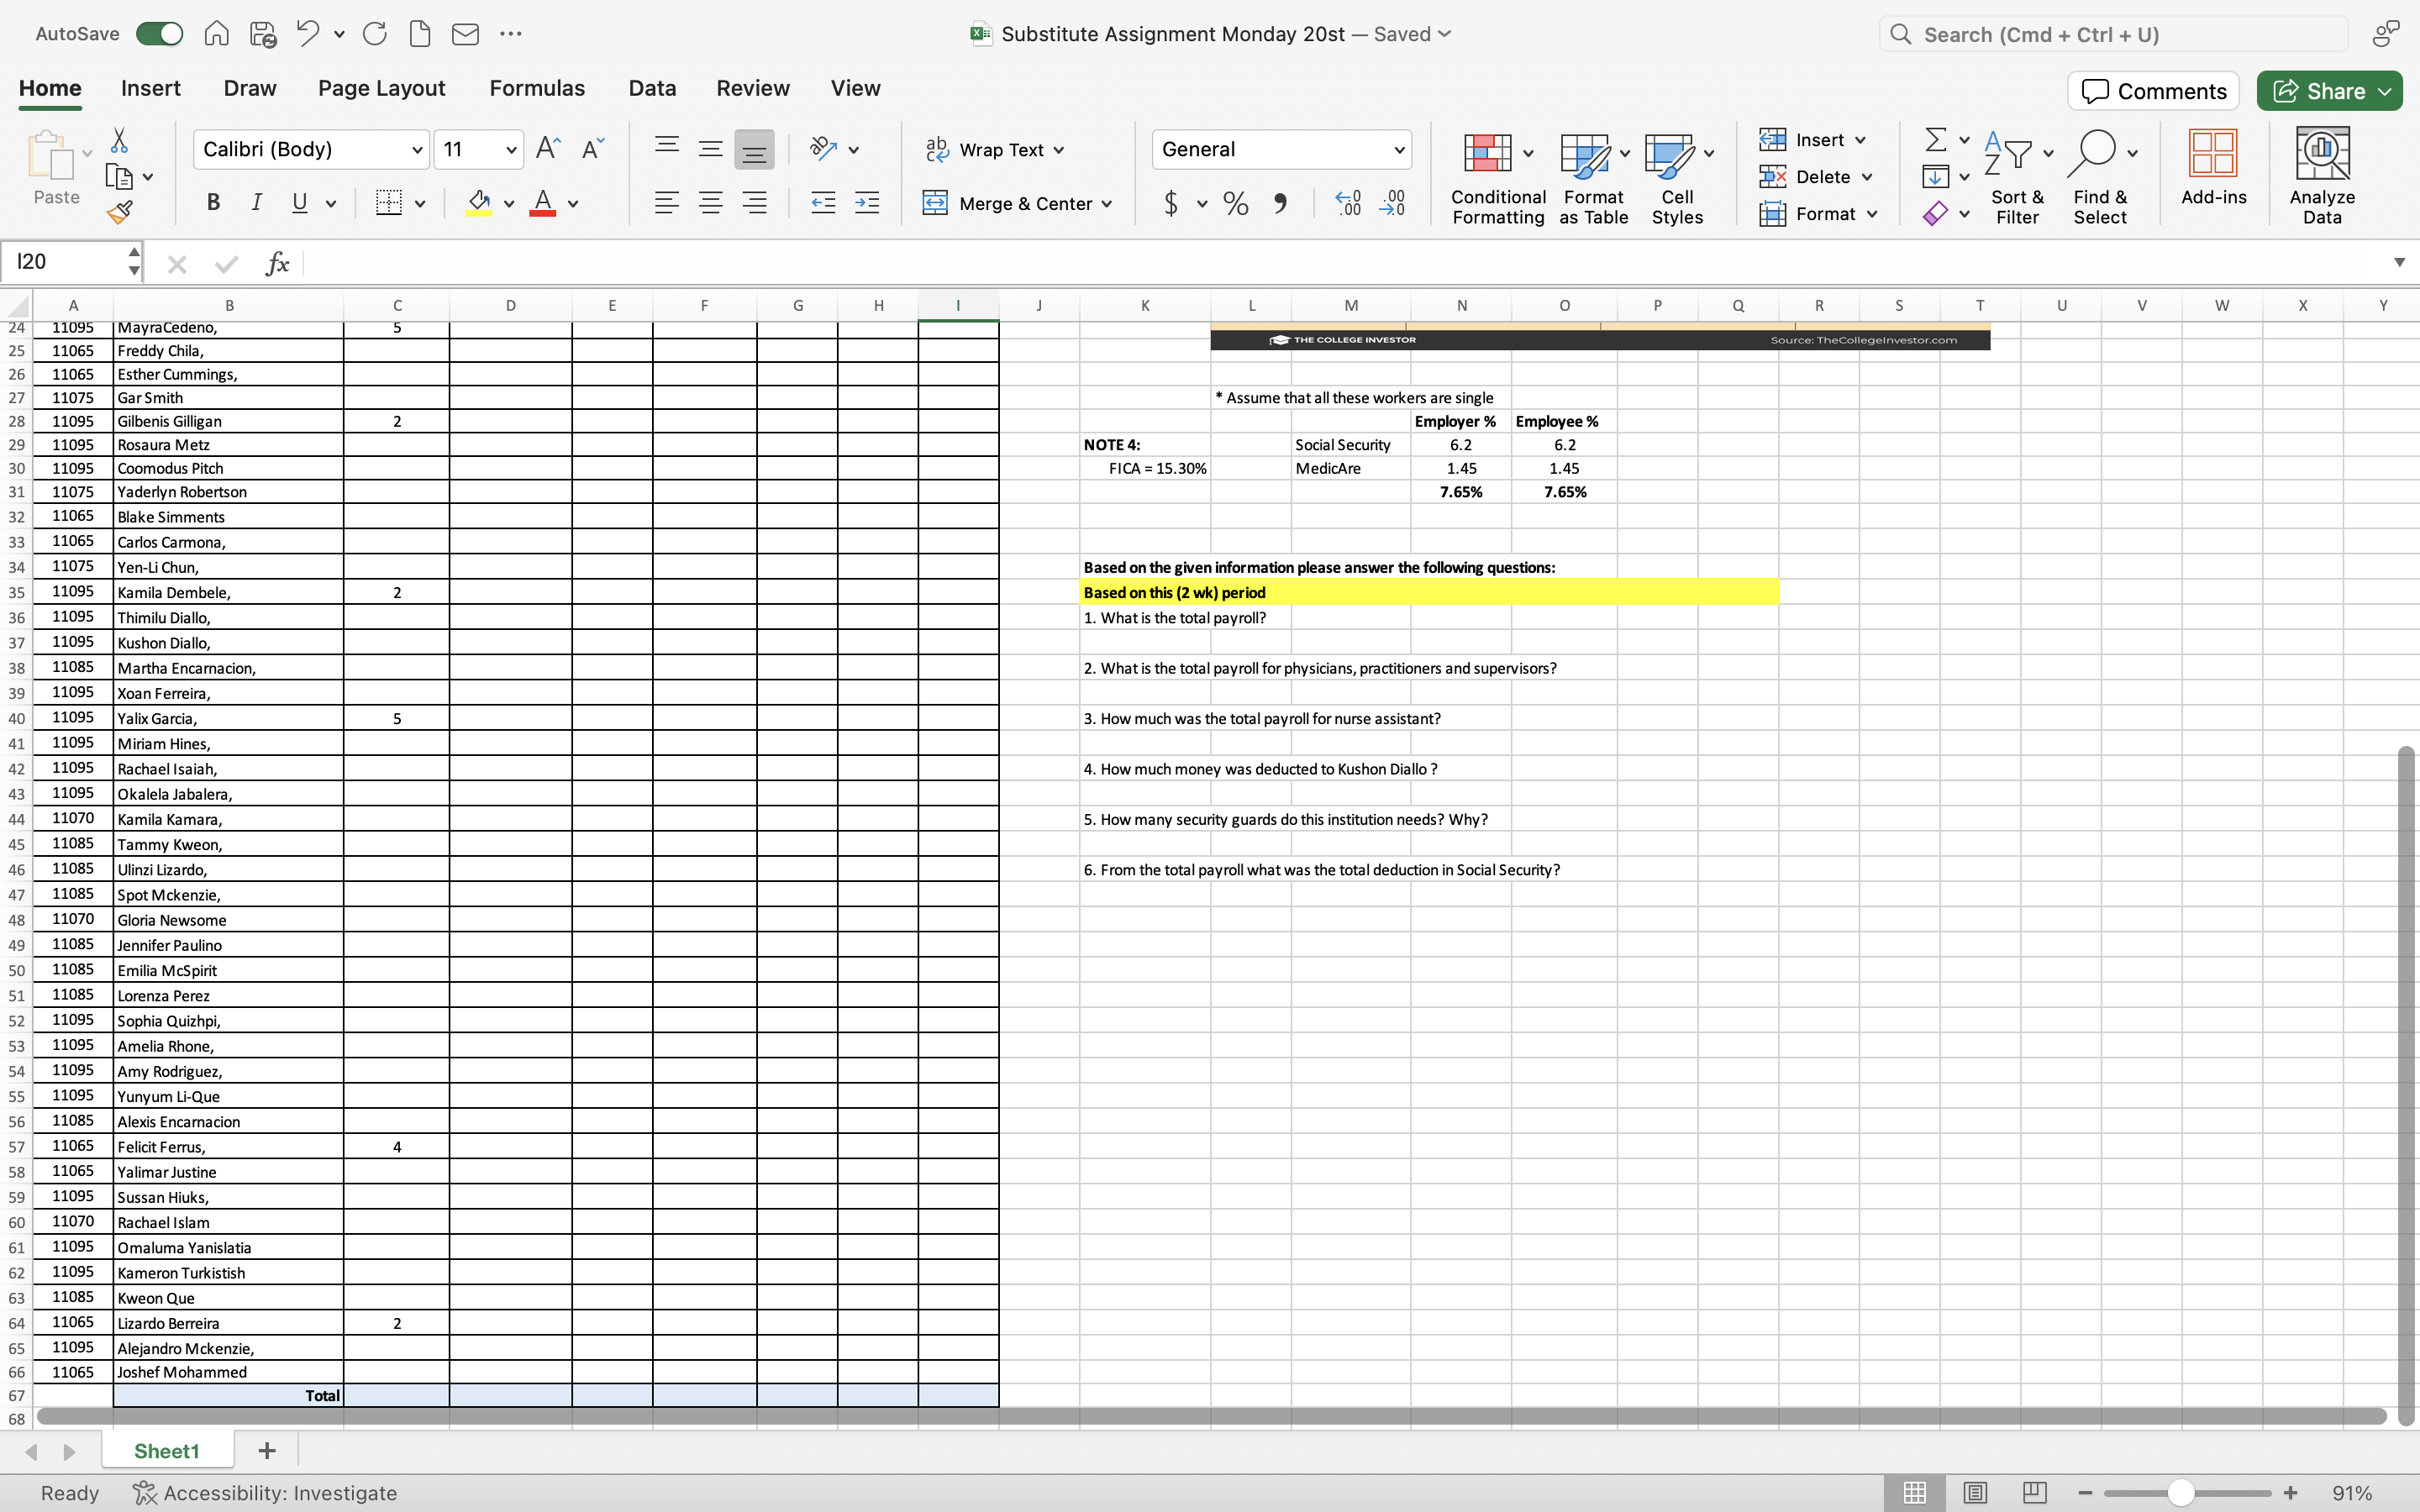Click the zoom slider handle
This screenshot has width=2420, height=1512.
pos(2181,1492)
